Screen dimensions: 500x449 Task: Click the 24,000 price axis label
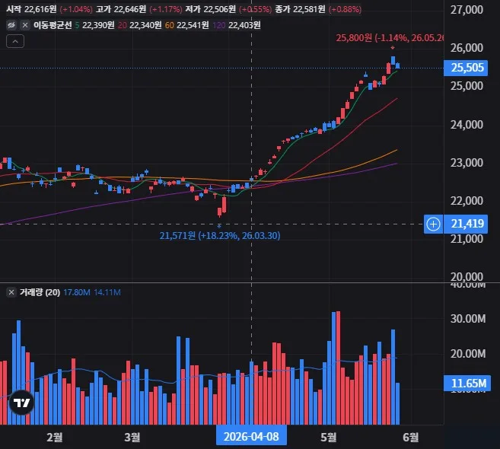467,125
